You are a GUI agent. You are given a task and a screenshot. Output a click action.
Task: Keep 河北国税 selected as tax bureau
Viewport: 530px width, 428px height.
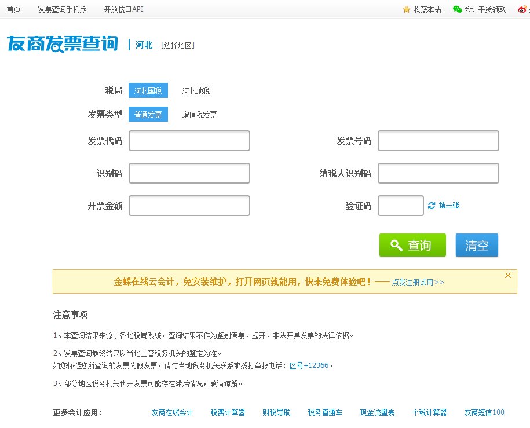[x=148, y=90]
